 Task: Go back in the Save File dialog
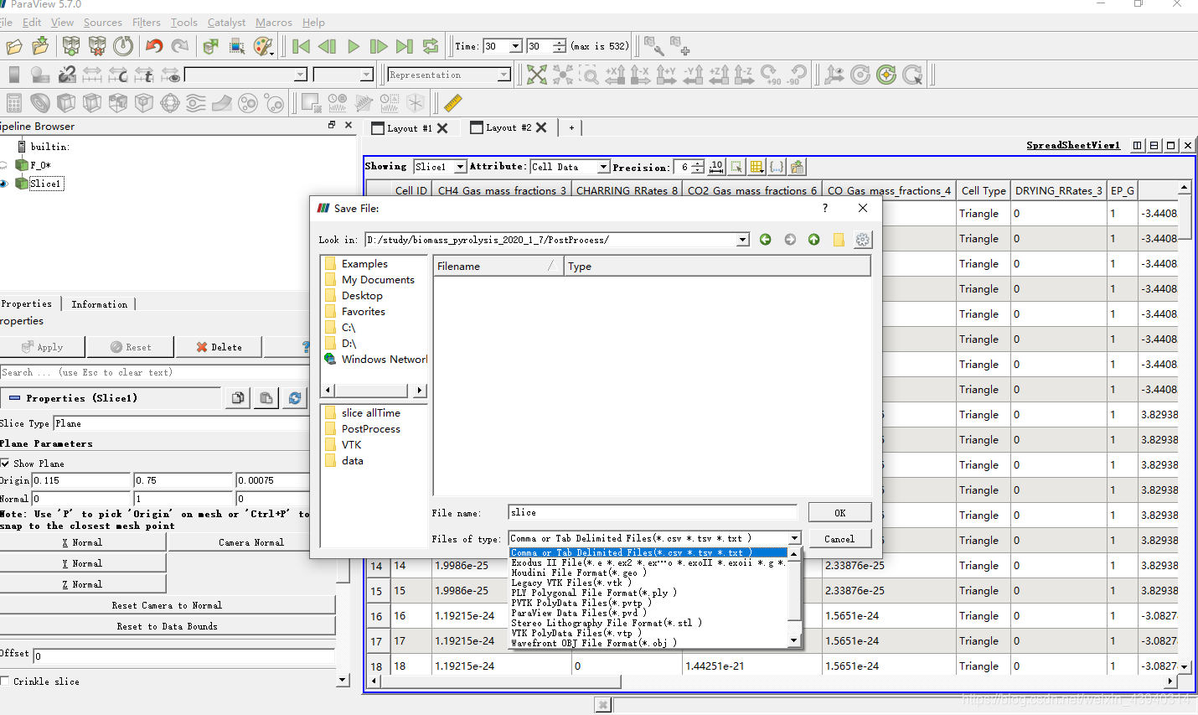(766, 240)
